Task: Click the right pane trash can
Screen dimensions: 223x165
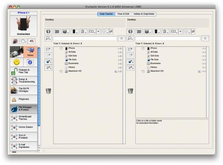Action: pos(131,91)
